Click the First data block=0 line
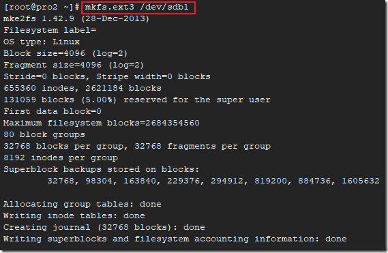Image resolution: width=388 pixels, height=253 pixels. tap(53, 111)
